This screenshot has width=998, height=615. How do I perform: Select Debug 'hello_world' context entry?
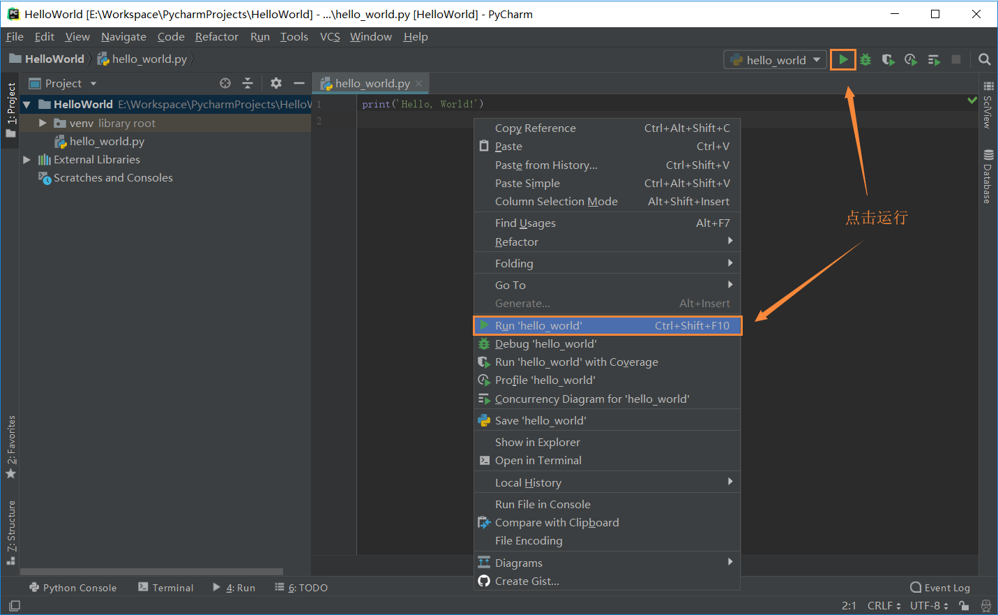(607, 343)
